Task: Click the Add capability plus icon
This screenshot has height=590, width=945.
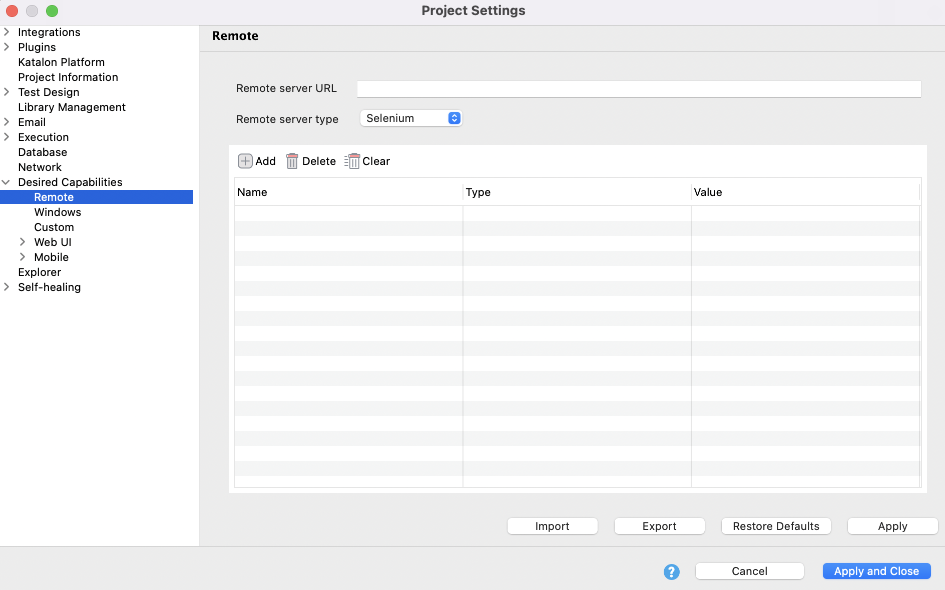Action: (245, 161)
